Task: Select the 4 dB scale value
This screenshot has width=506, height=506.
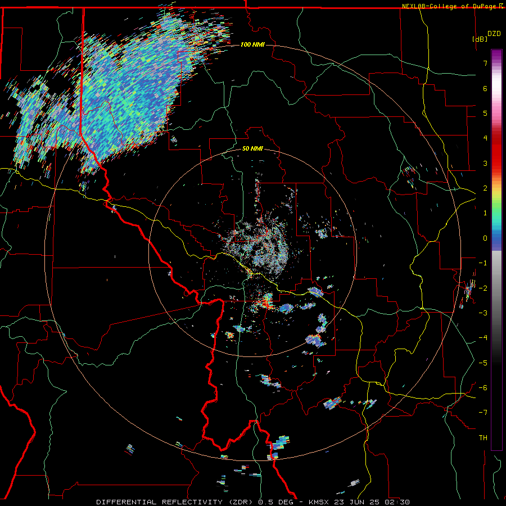Action: (485, 138)
